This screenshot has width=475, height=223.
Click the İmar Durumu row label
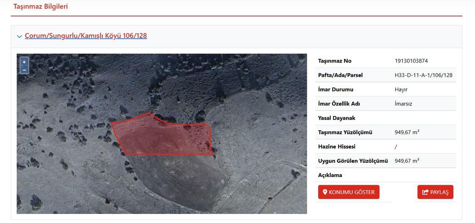(x=336, y=90)
